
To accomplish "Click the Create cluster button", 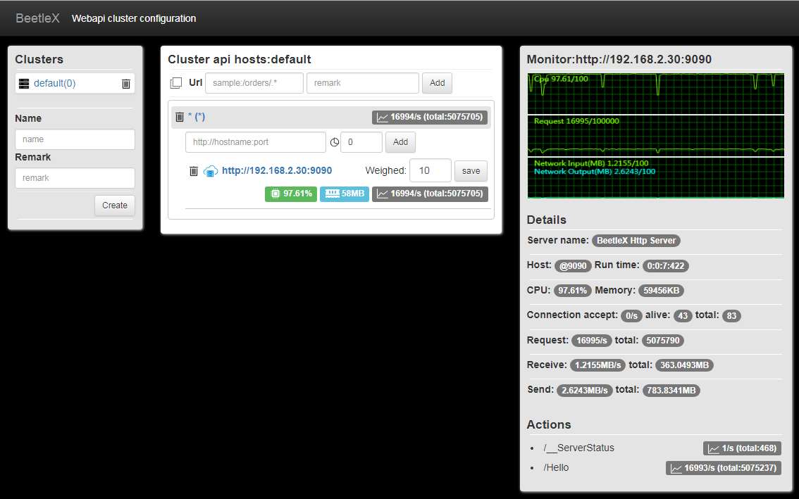I will point(115,206).
